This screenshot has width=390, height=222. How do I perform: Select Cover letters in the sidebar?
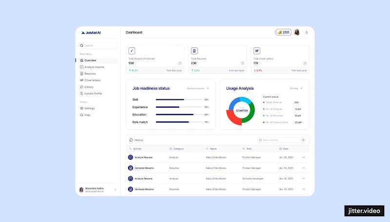coord(90,80)
